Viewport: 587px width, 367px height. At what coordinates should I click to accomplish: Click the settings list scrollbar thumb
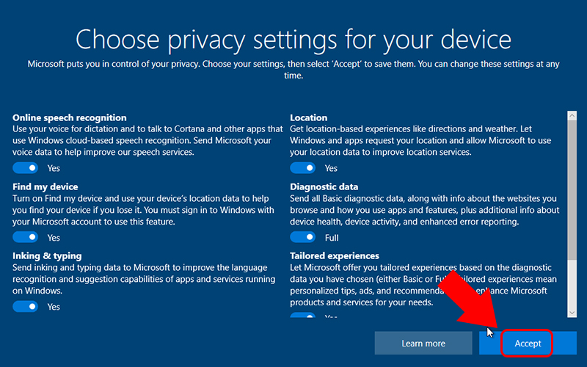[x=572, y=190]
